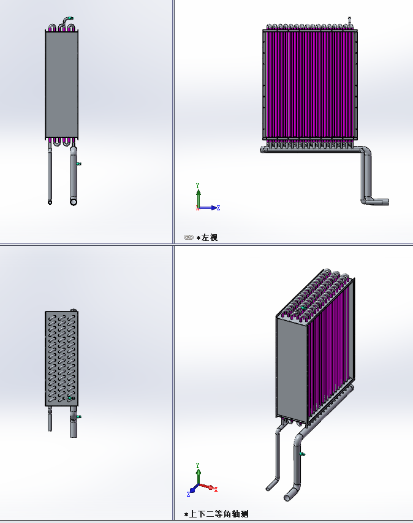Select the purple tube bundle in the left view
The height and width of the screenshot is (523, 413).
pos(309,85)
